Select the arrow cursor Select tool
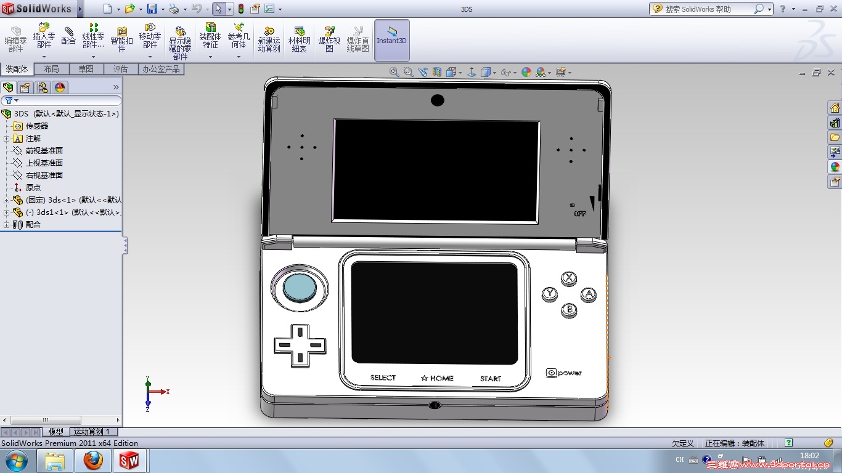Image resolution: width=842 pixels, height=473 pixels. (218, 9)
